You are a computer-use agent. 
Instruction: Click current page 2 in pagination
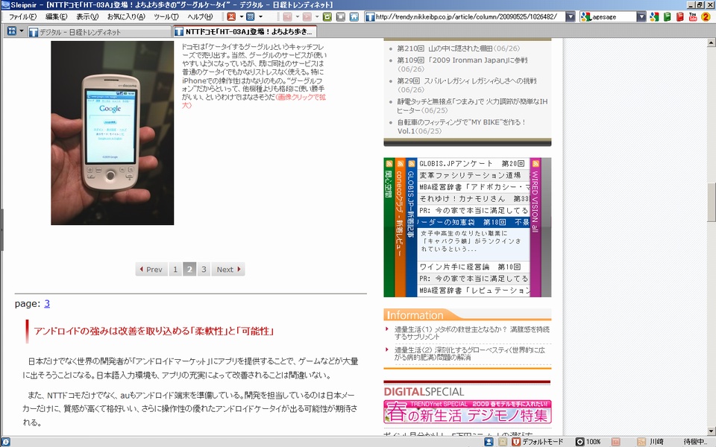(x=189, y=269)
